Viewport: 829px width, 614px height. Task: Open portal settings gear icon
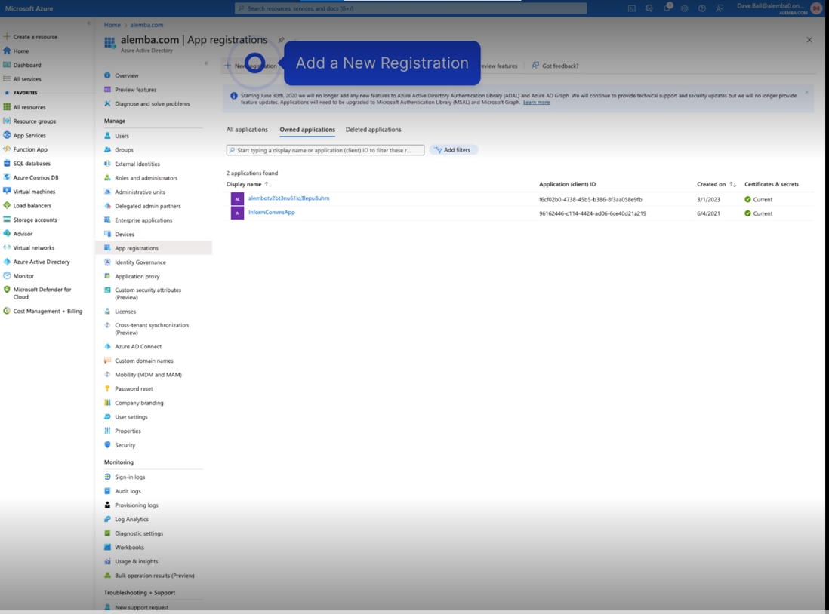pyautogui.click(x=685, y=8)
